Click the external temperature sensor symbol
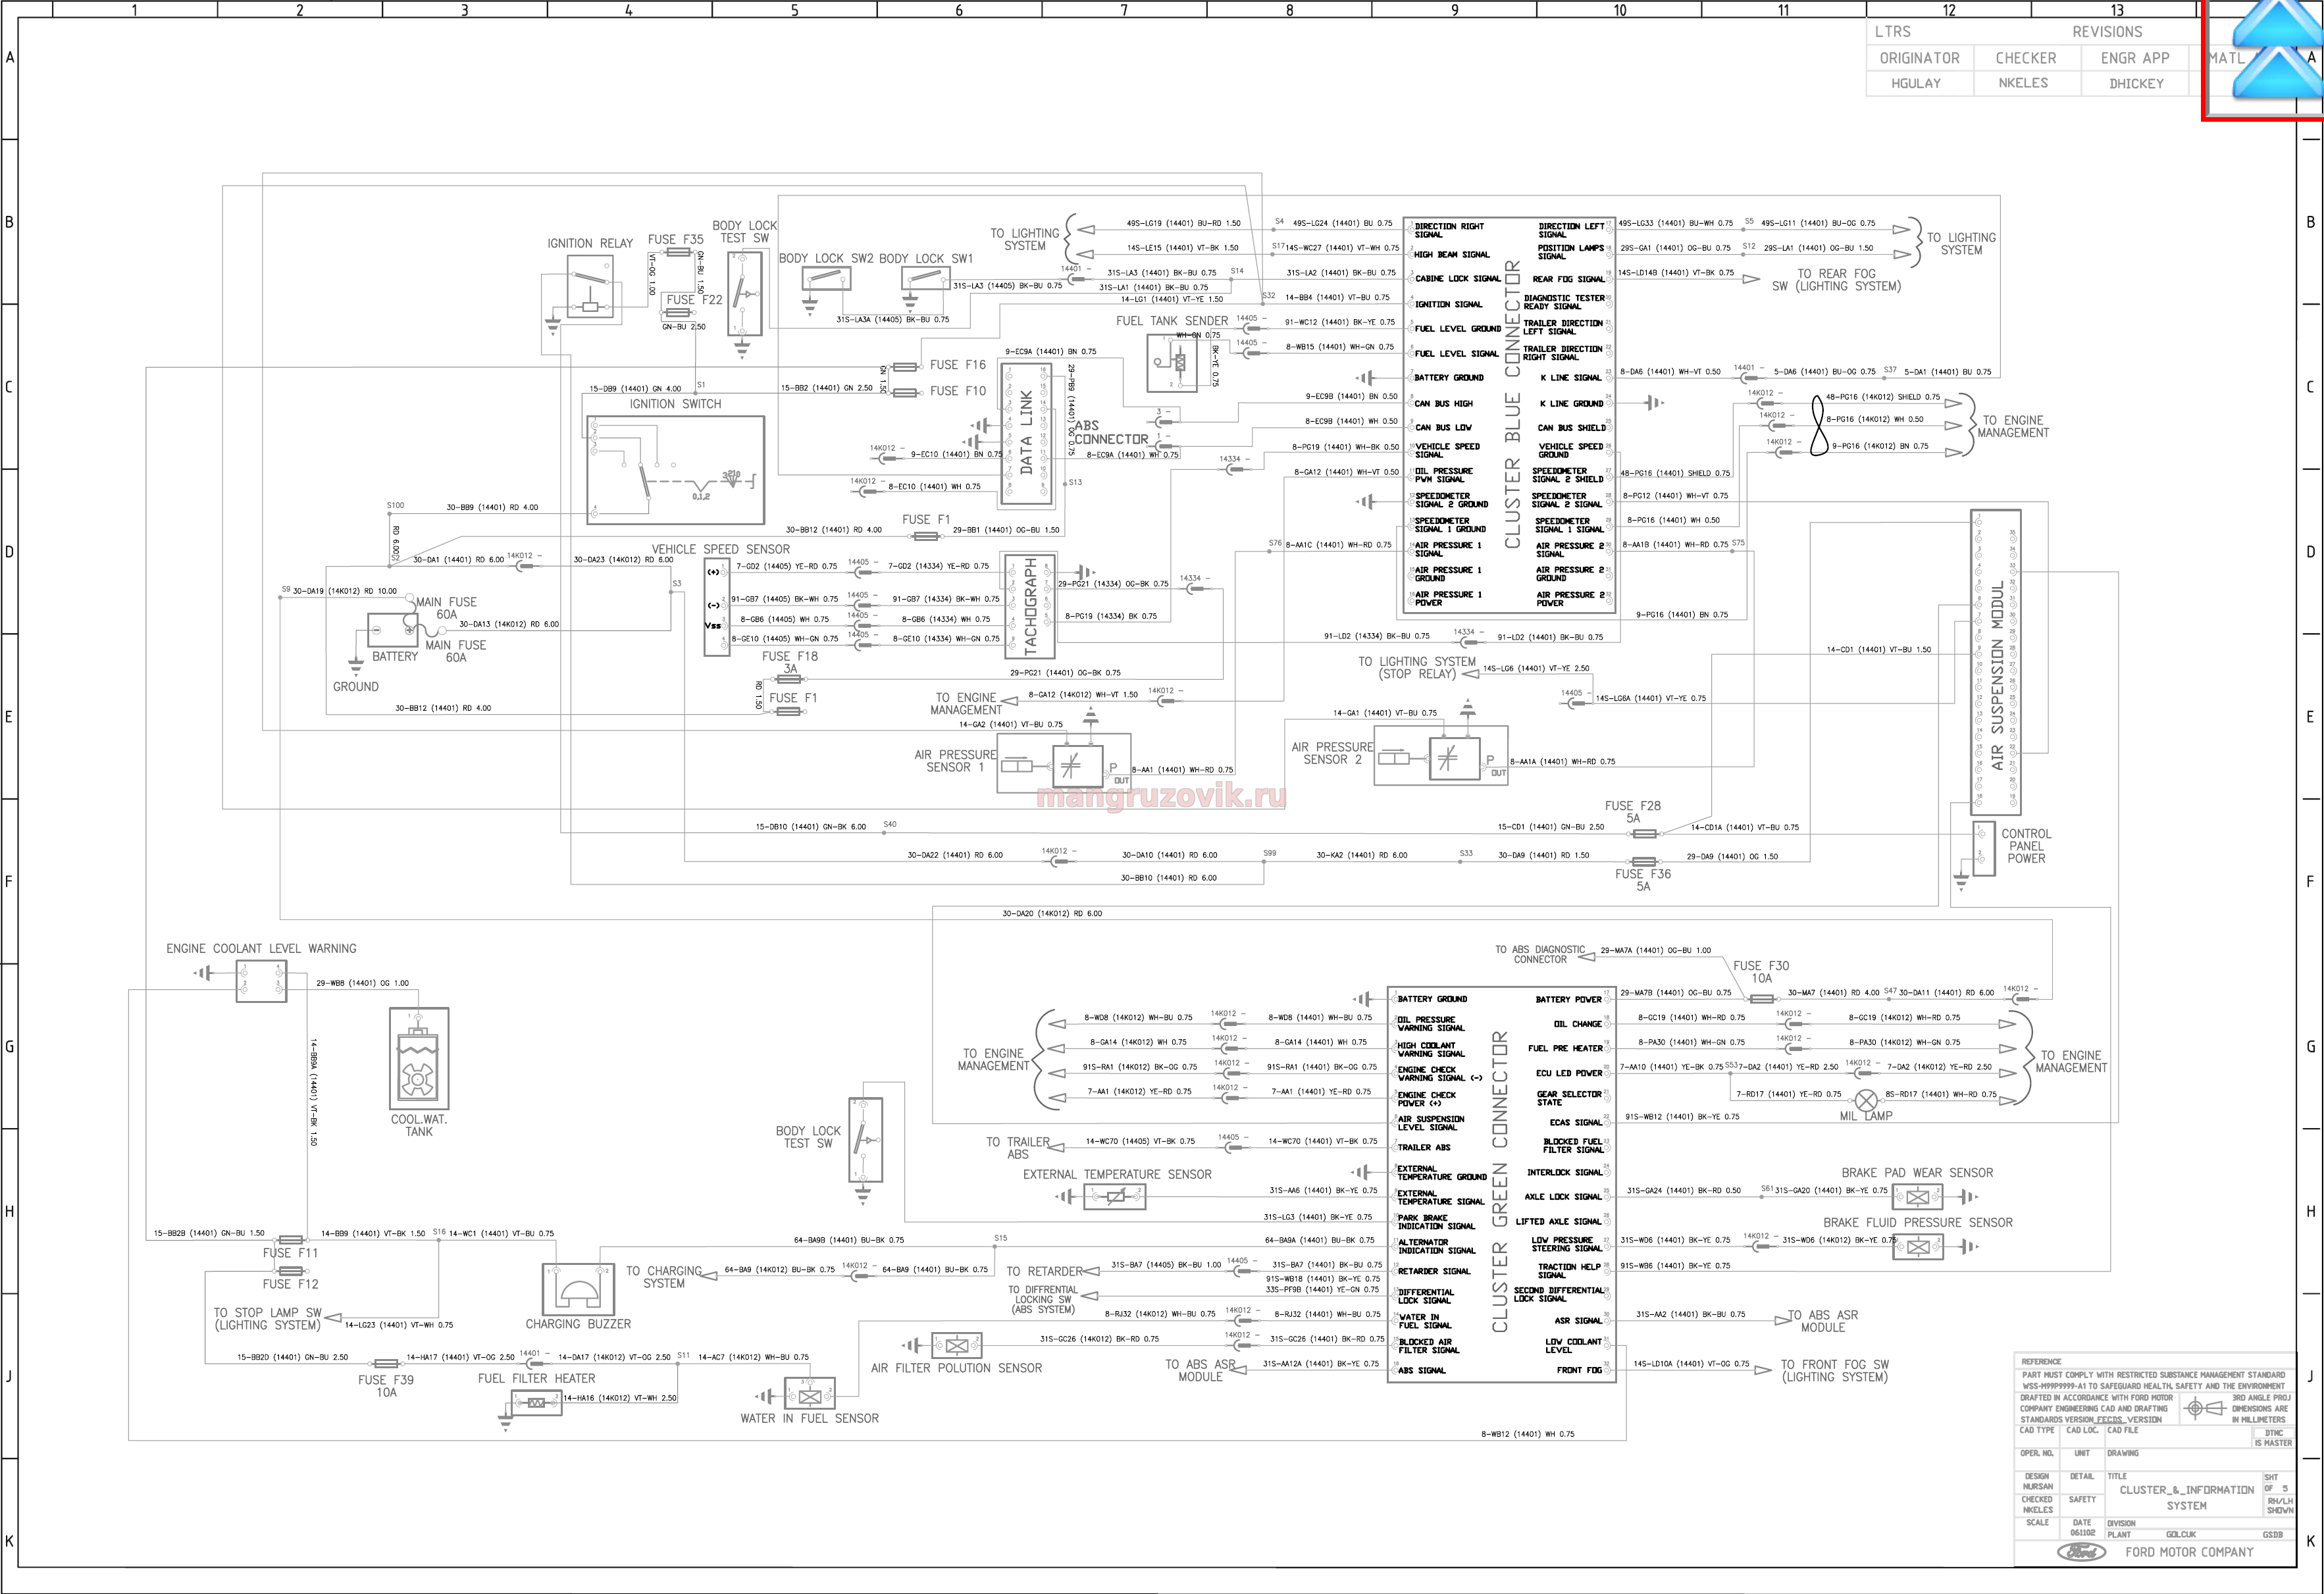 [x=1114, y=1196]
